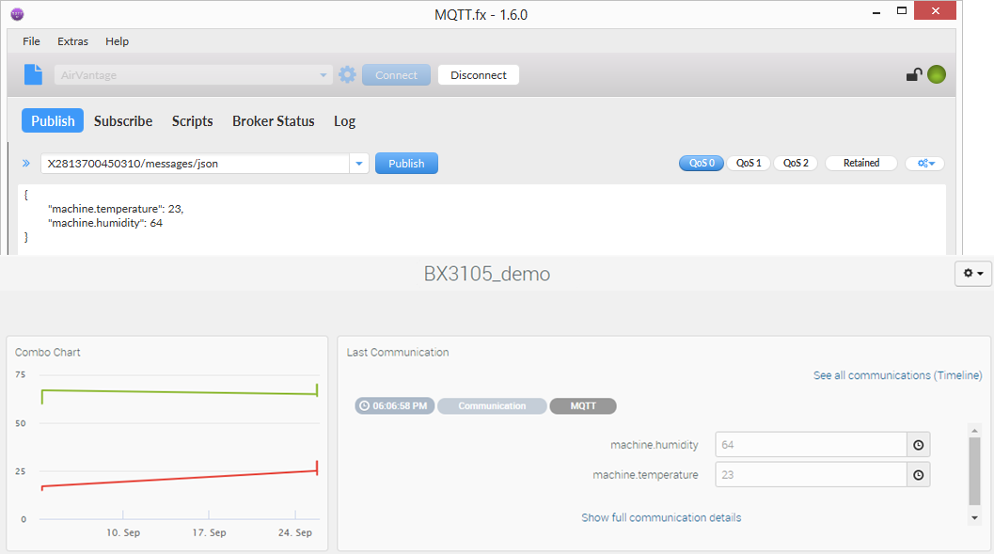This screenshot has width=994, height=554.
Task: Switch to the Subscribe tab
Action: click(x=123, y=120)
